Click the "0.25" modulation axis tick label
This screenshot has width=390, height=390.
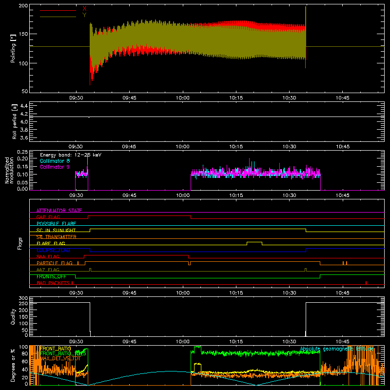[22, 152]
